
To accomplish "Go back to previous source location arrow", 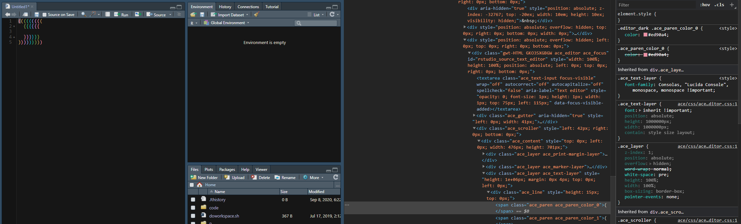I will pyautogui.click(x=8, y=14).
